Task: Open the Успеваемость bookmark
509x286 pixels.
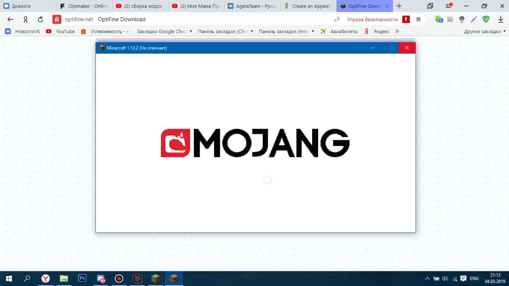Action: (105, 31)
